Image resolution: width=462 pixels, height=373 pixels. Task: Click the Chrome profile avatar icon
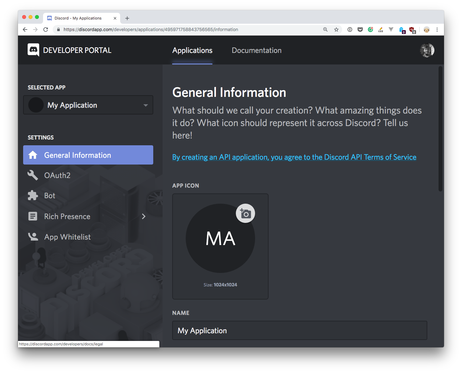tap(427, 30)
